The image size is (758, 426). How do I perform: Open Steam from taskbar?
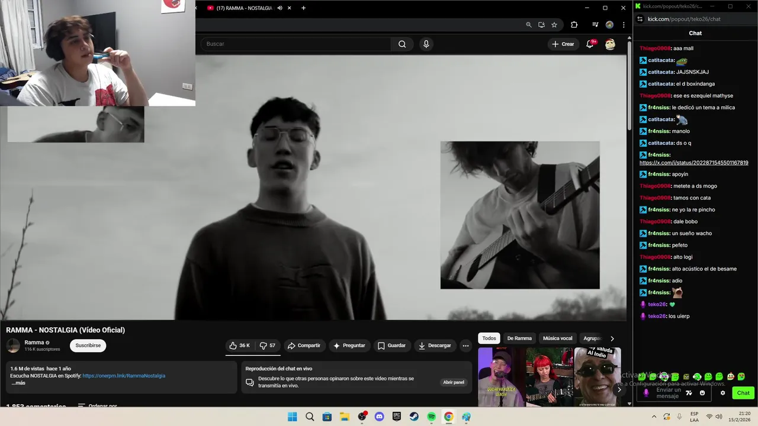tap(414, 417)
